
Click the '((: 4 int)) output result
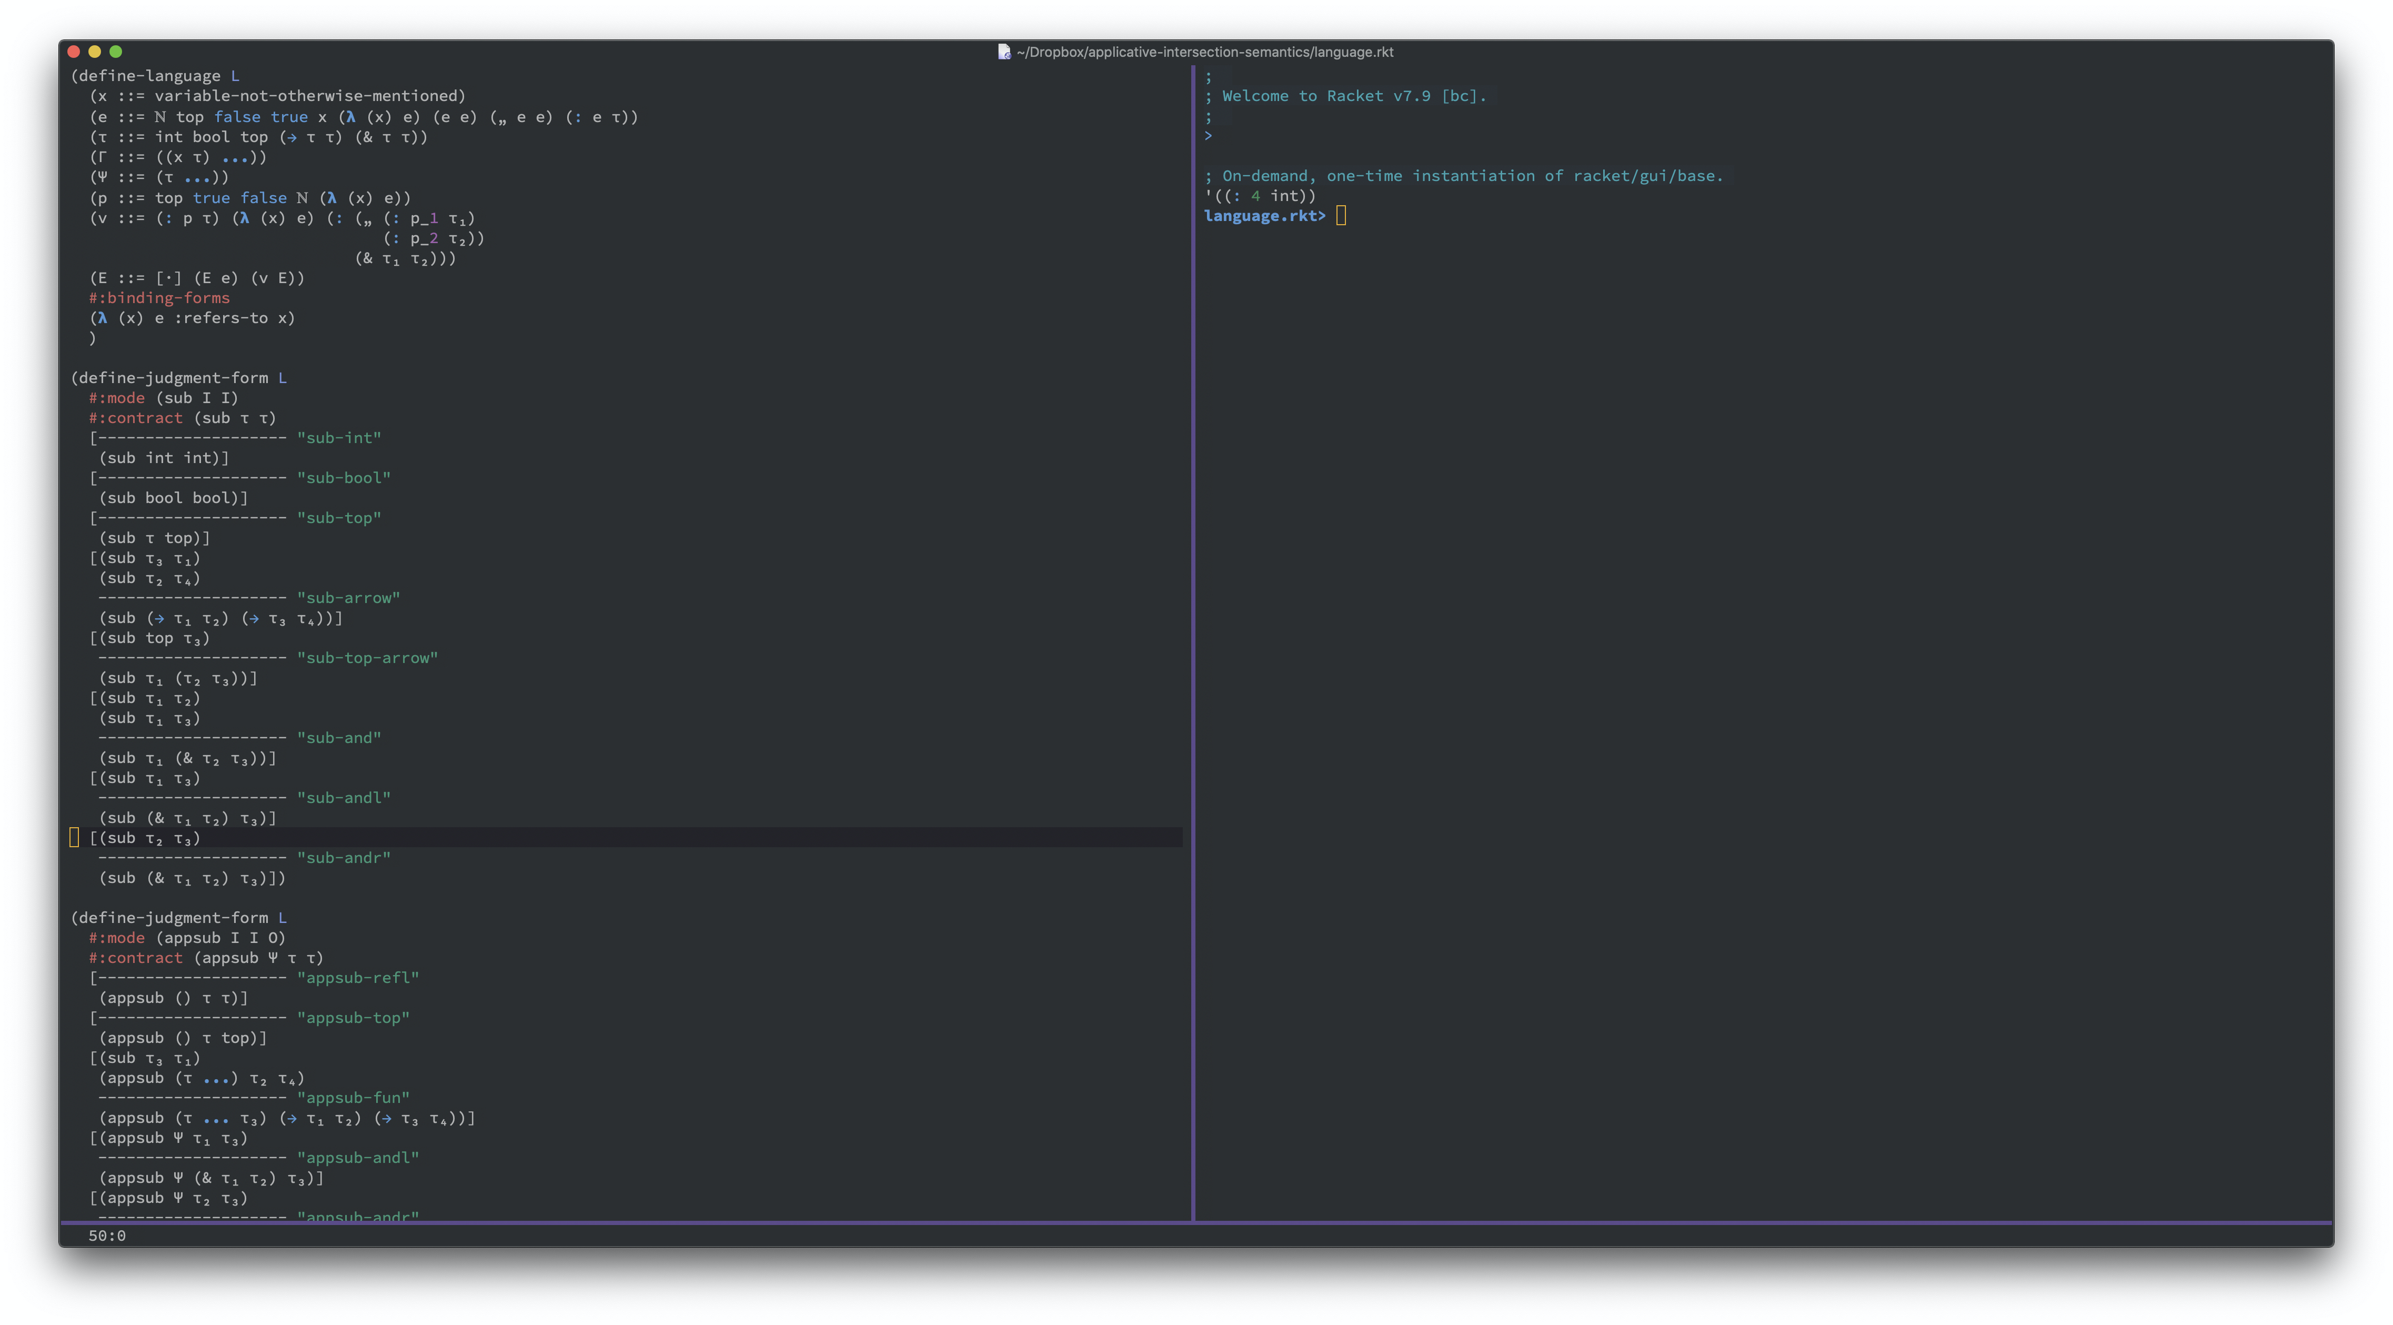(x=1261, y=195)
